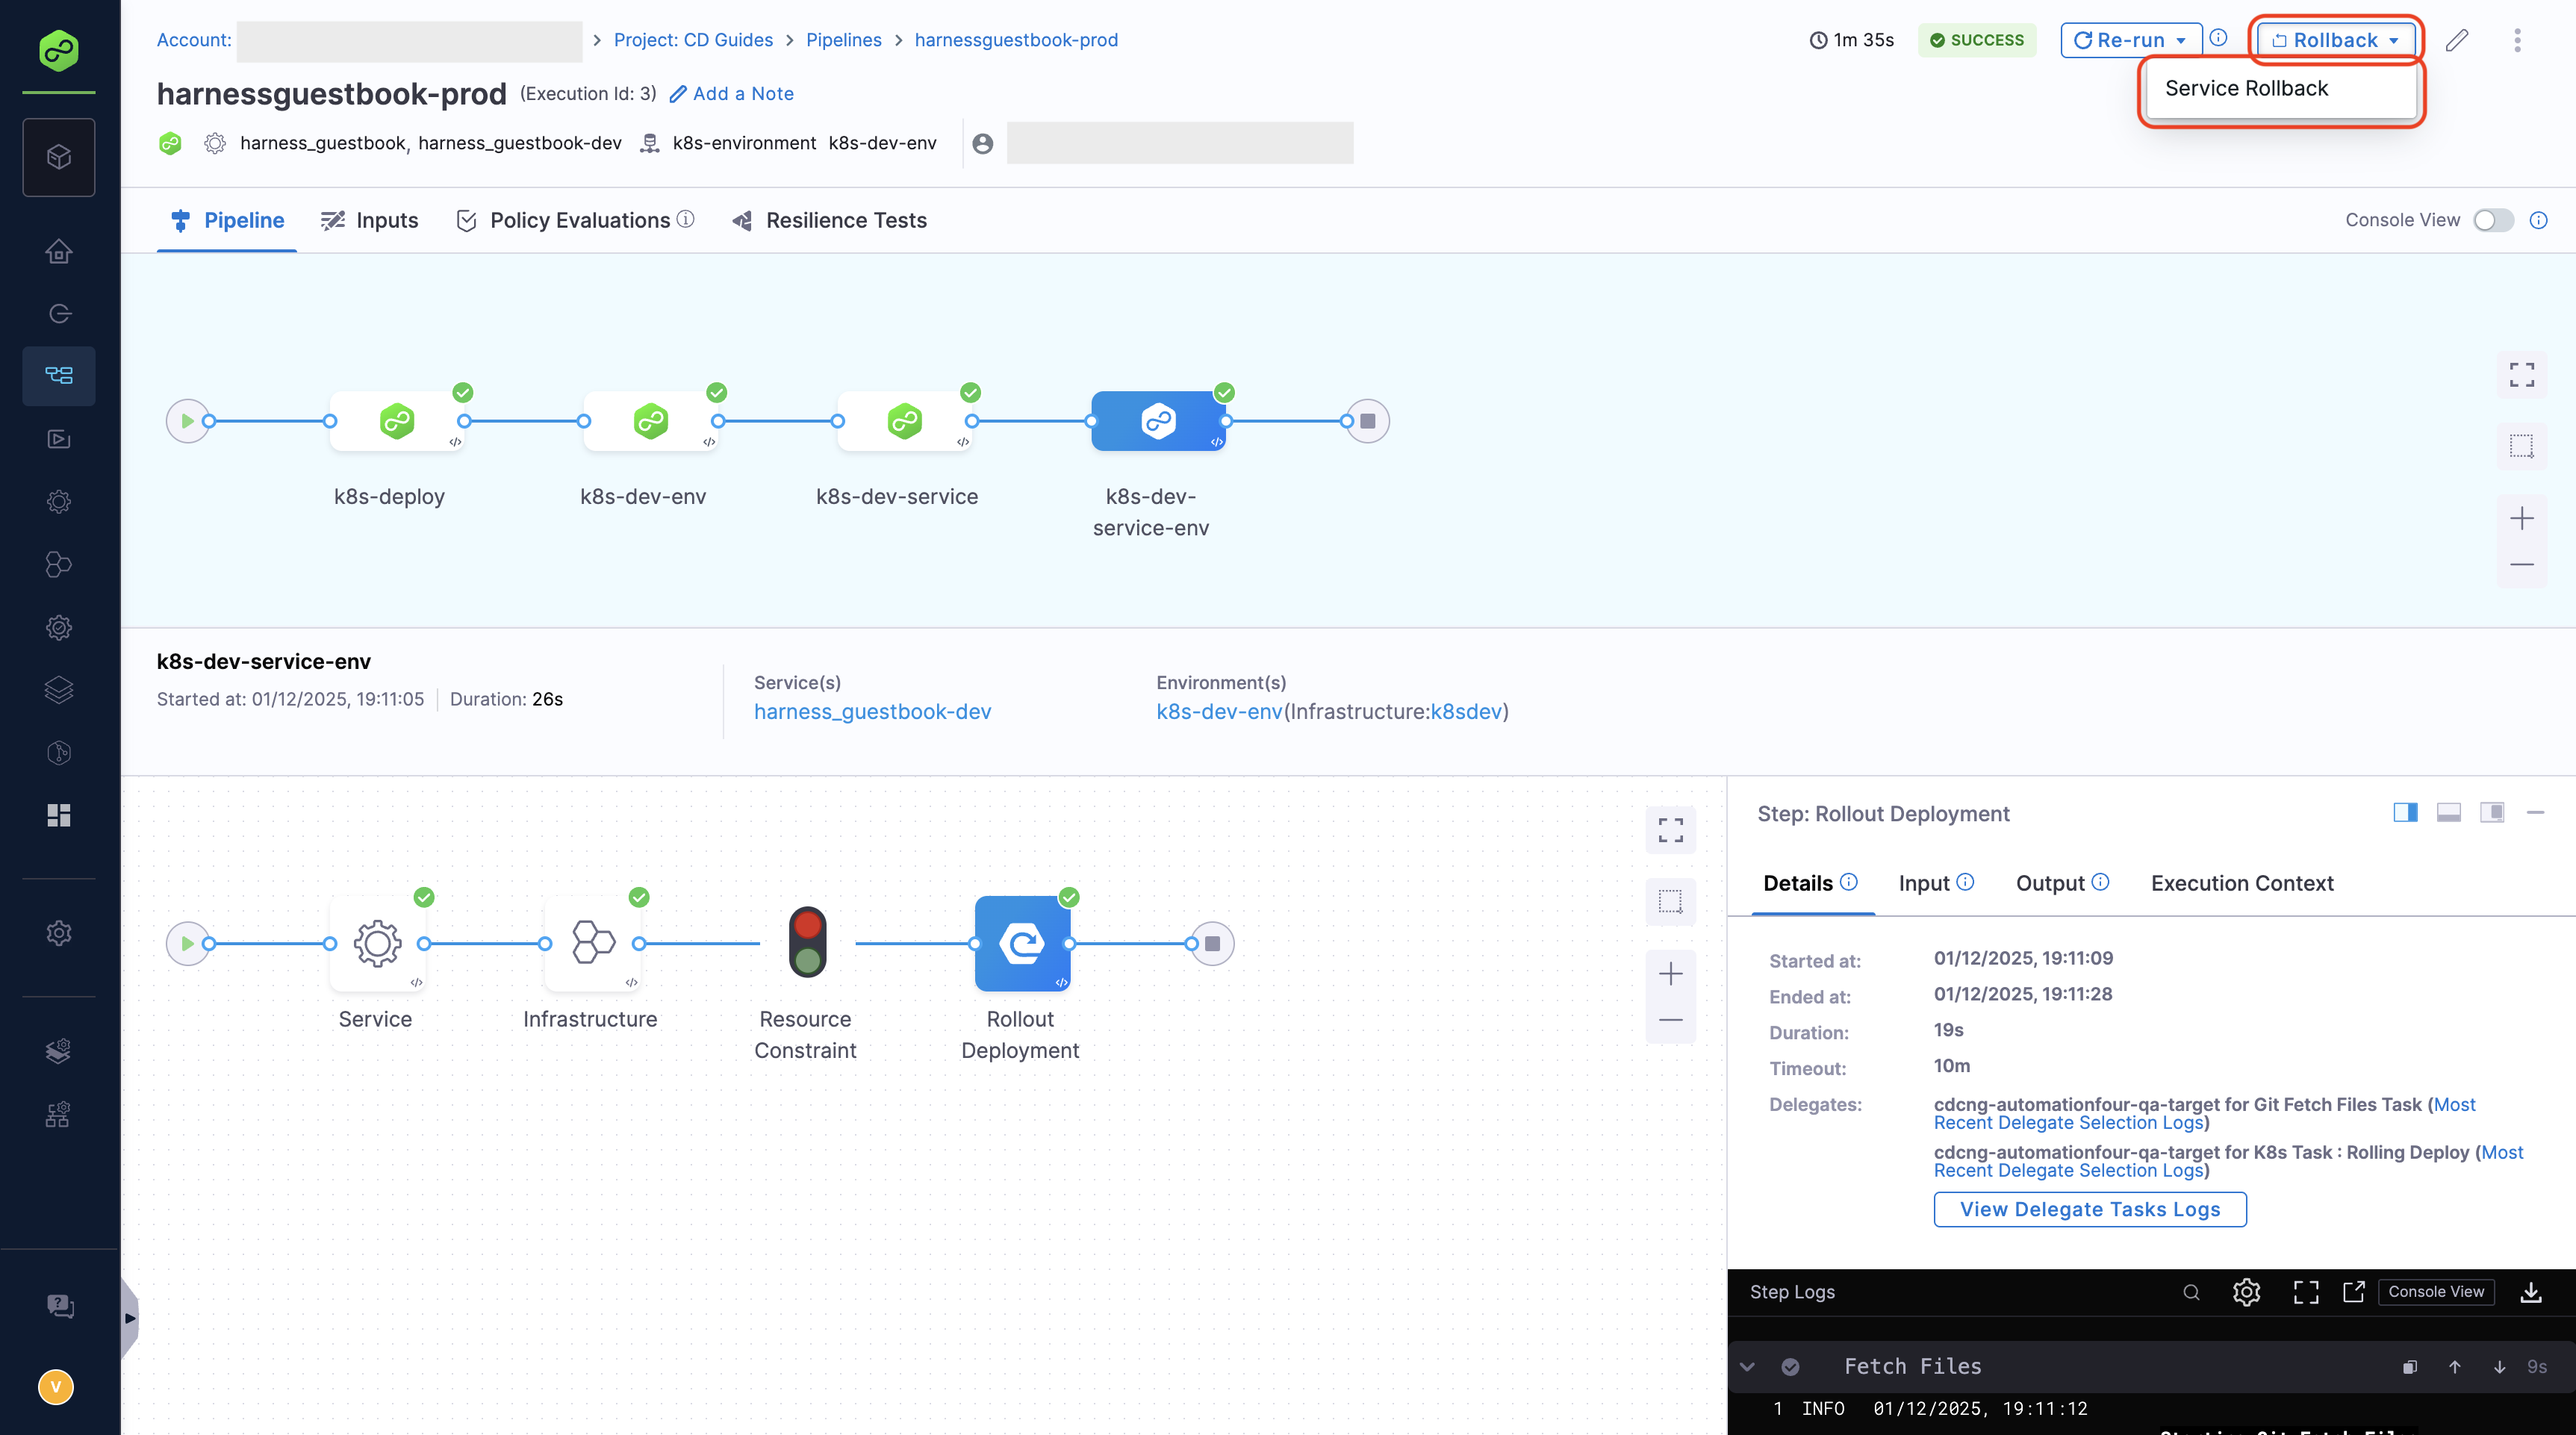This screenshot has height=1435, width=2576.
Task: Open step logs settings gear
Action: click(x=2246, y=1292)
